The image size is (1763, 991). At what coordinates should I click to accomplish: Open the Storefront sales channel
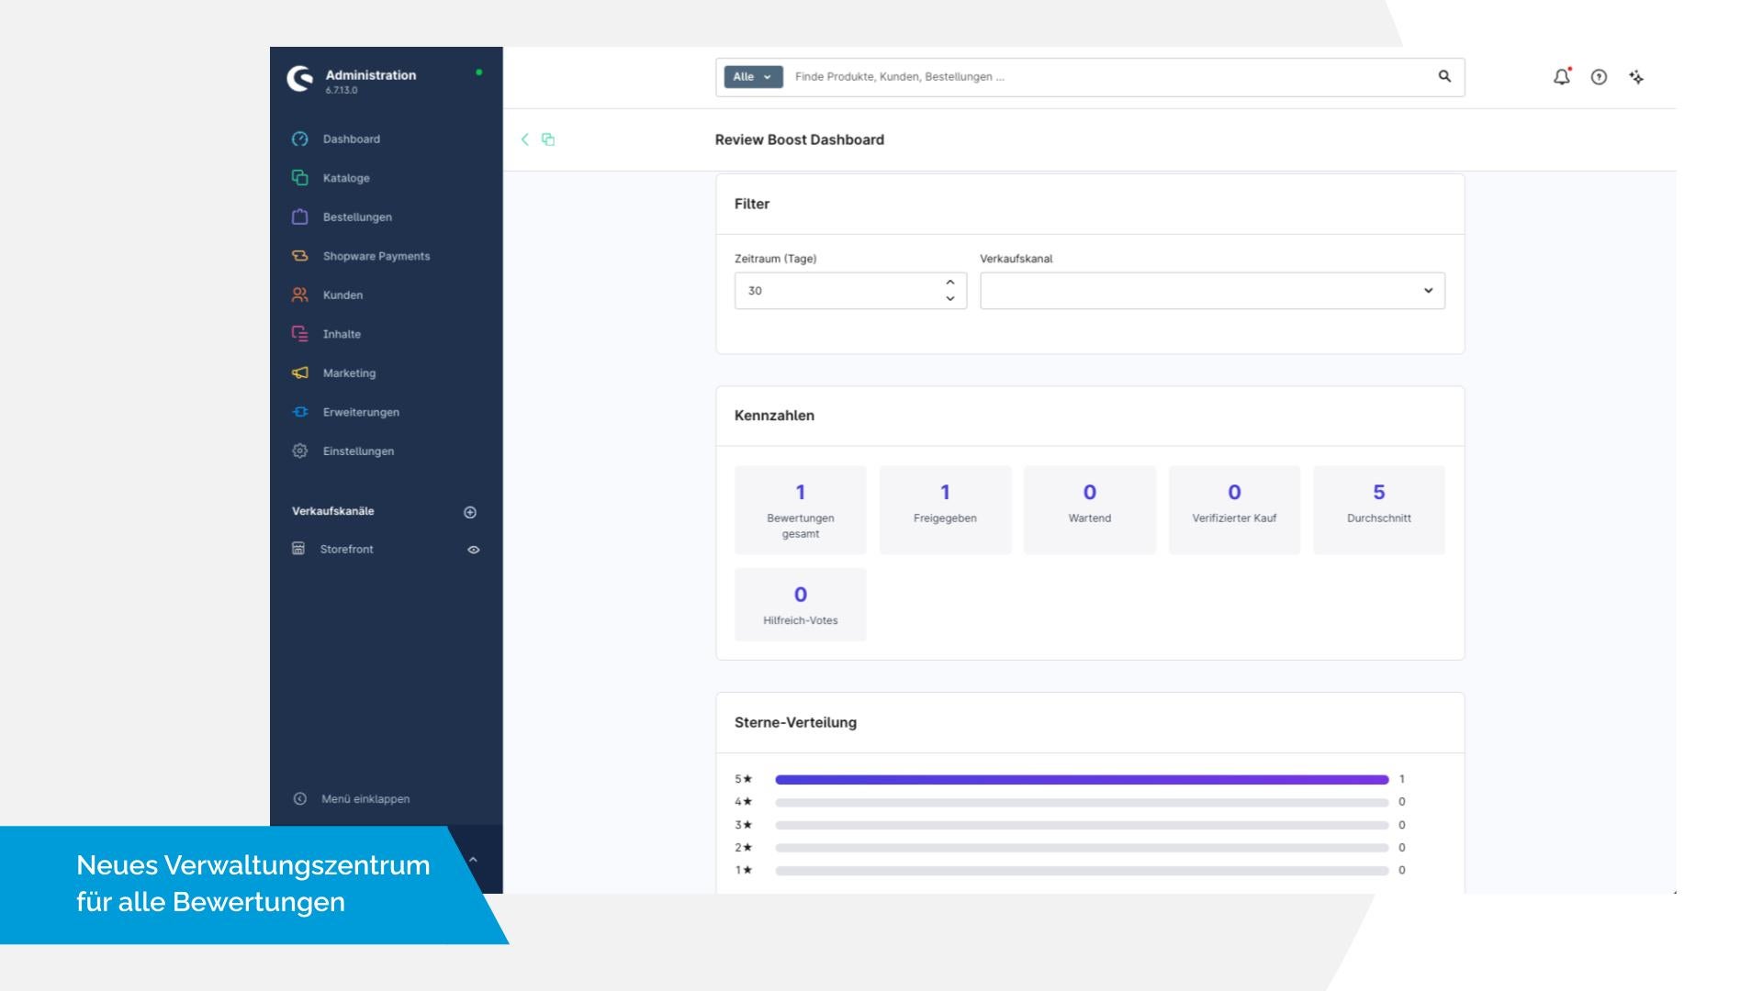(346, 550)
